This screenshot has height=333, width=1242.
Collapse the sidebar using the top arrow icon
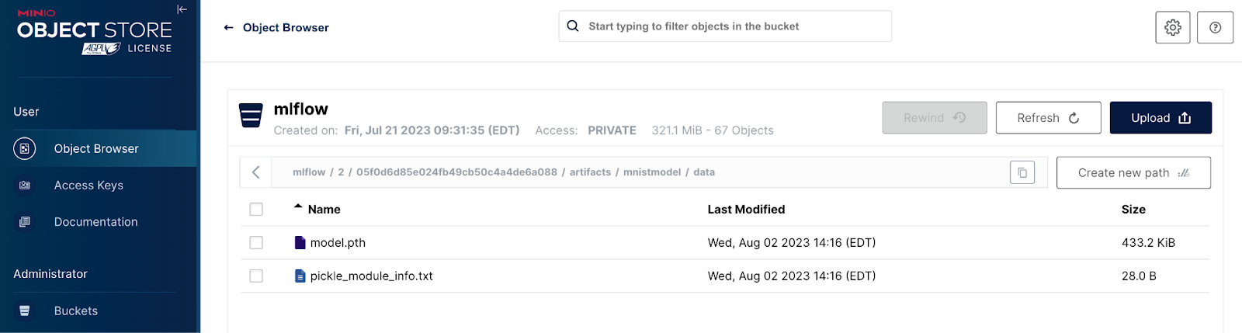pyautogui.click(x=182, y=9)
